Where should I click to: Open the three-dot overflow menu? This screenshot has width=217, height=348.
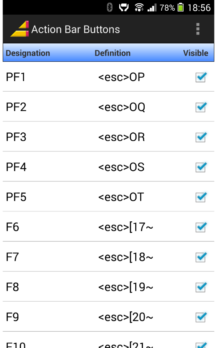pyautogui.click(x=198, y=29)
